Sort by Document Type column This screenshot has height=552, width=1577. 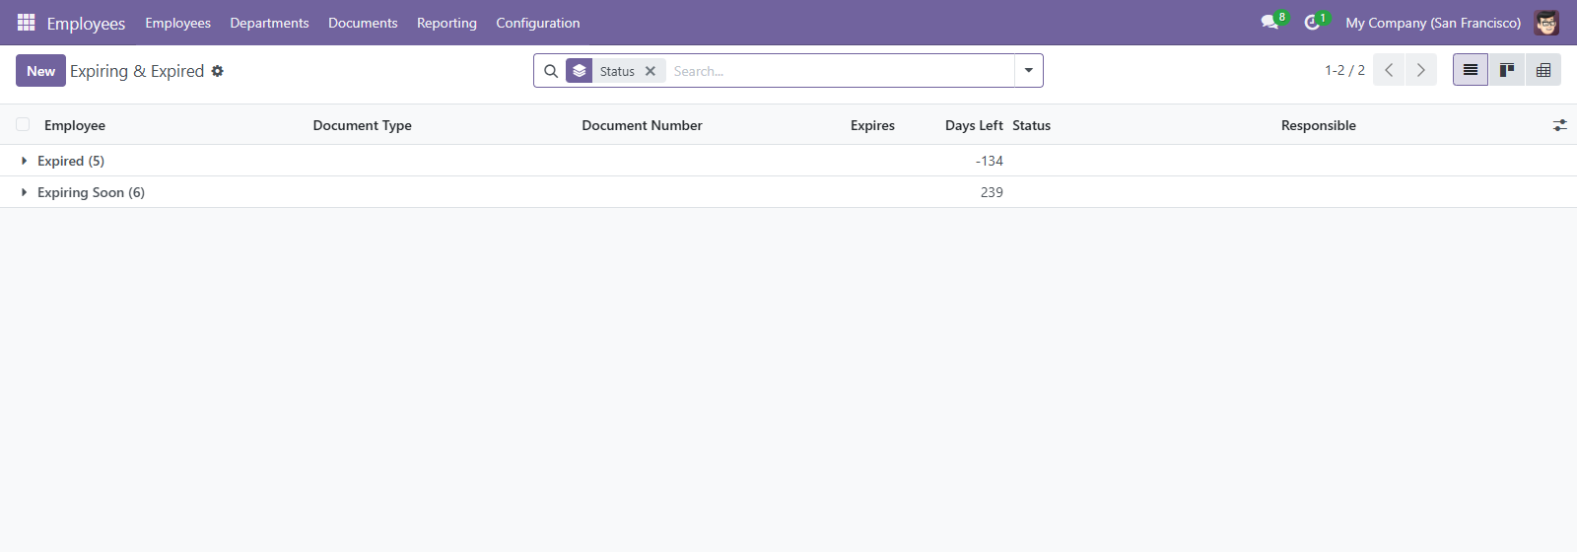click(362, 125)
